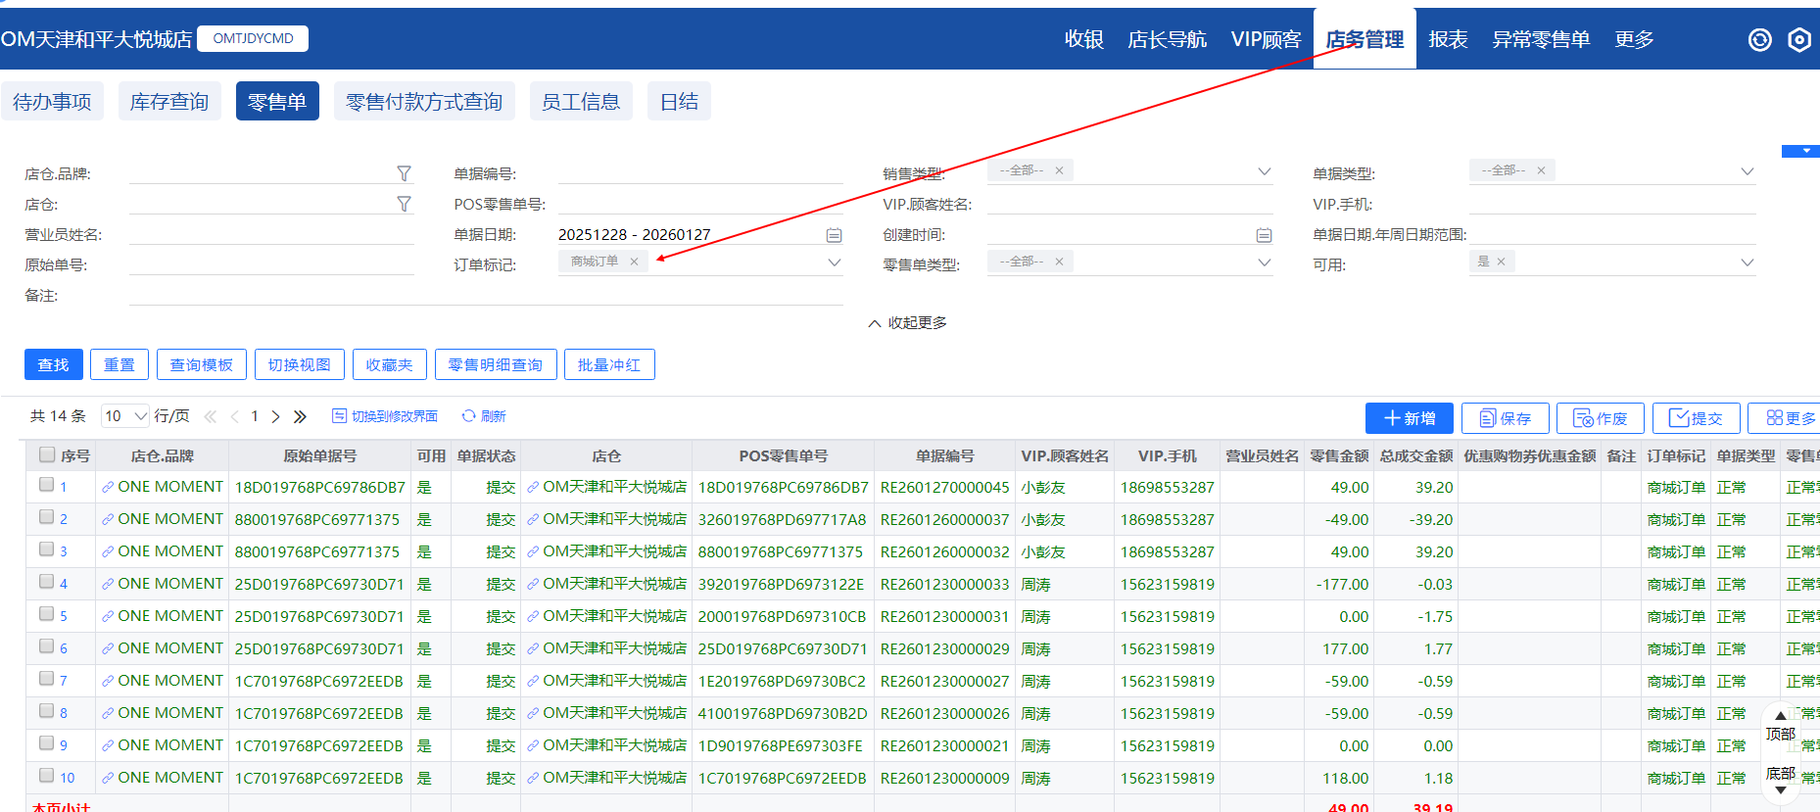
Task: Click the link icon in row 1
Action: pos(108,487)
